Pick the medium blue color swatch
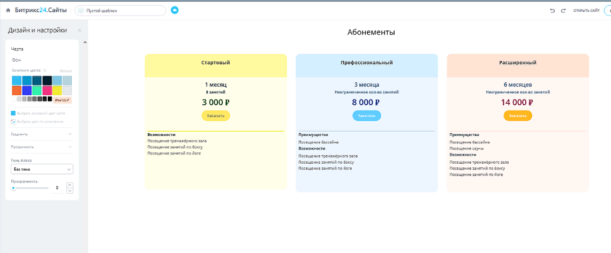 27,81
